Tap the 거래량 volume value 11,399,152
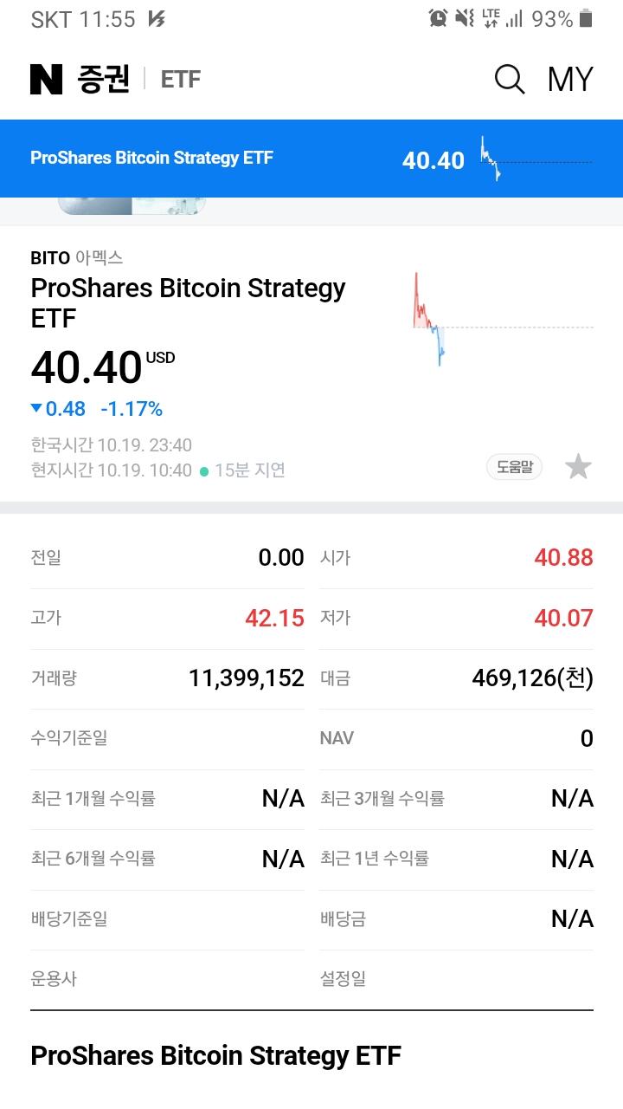Screen dimensions: 623x1109 coord(247,678)
